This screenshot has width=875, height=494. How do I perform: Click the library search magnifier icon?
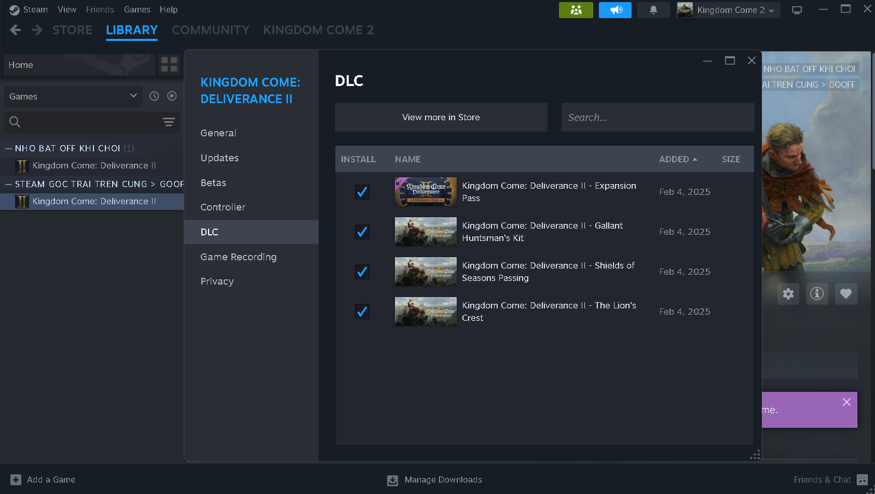pyautogui.click(x=15, y=122)
